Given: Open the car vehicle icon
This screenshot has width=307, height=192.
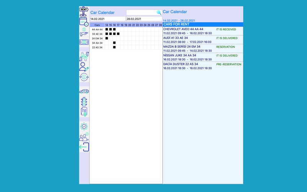Looking at the screenshot, I should coord(84,91).
